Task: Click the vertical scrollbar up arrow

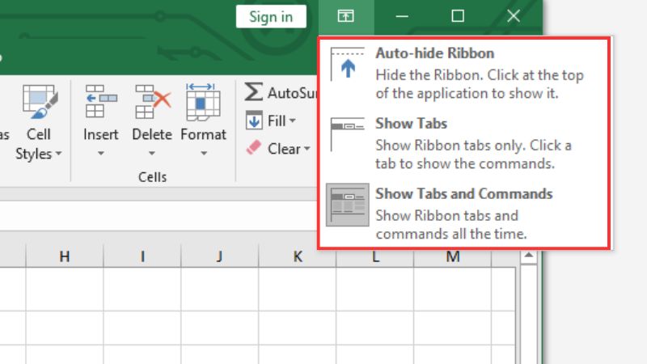Action: [x=529, y=257]
